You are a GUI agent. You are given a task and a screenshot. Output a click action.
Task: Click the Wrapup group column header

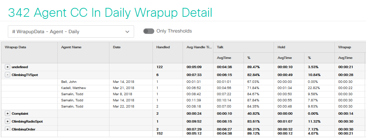point(350,47)
